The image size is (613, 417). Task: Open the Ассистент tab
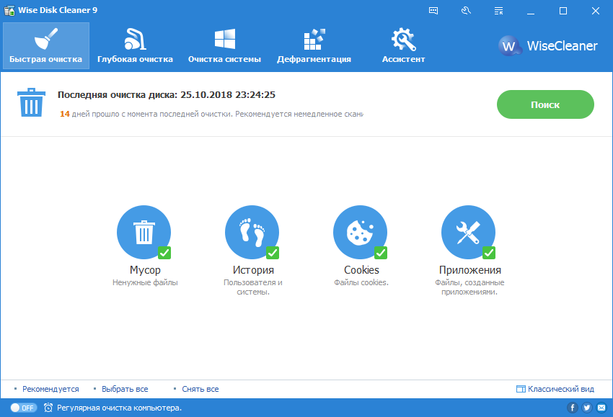pos(403,45)
